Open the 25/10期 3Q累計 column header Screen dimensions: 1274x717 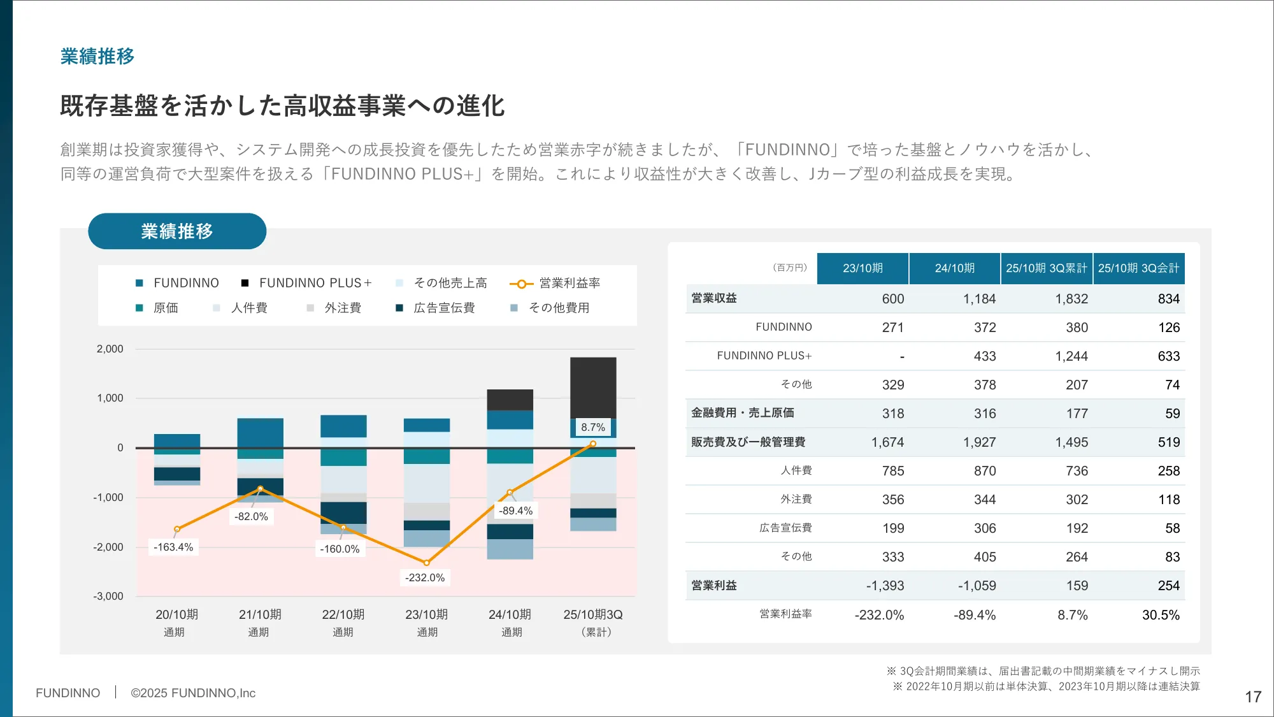(x=1047, y=268)
